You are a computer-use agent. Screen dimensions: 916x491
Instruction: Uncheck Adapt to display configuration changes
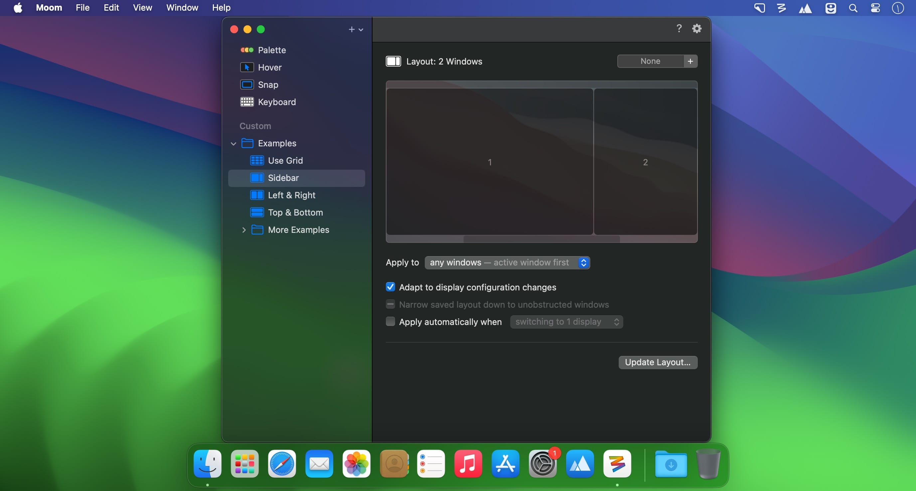[390, 287]
